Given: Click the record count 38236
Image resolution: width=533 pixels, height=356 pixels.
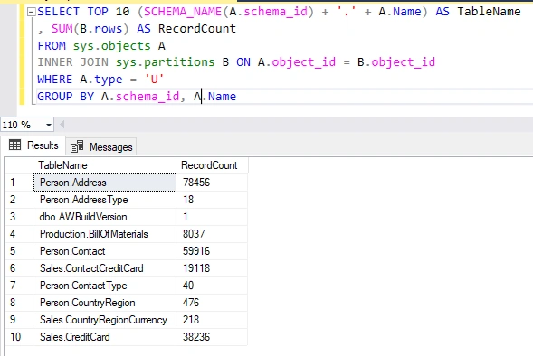Looking at the screenshot, I should 212,337.
